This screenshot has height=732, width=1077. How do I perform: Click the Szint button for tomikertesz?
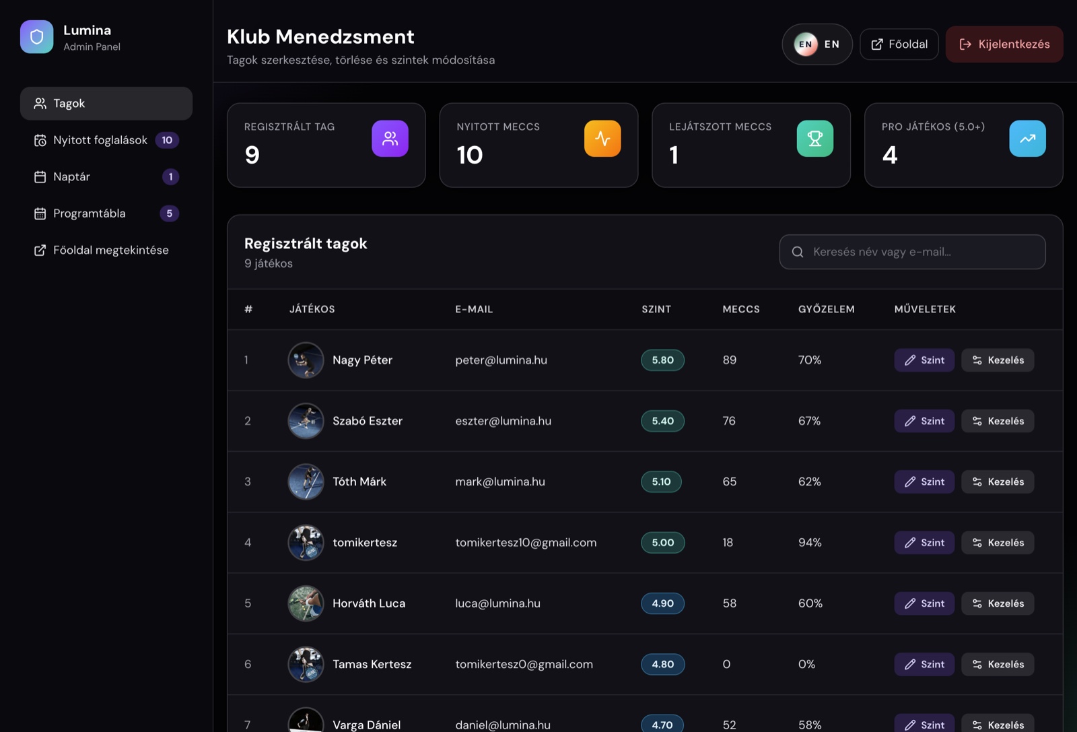pos(924,543)
